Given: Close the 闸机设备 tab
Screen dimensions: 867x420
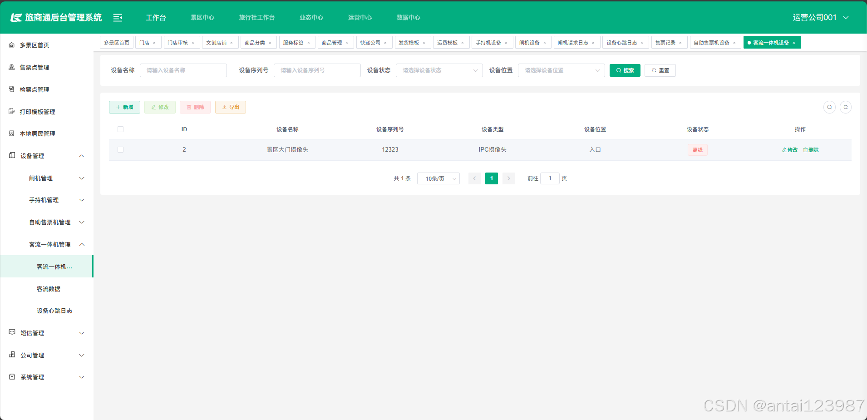Looking at the screenshot, I should point(545,43).
